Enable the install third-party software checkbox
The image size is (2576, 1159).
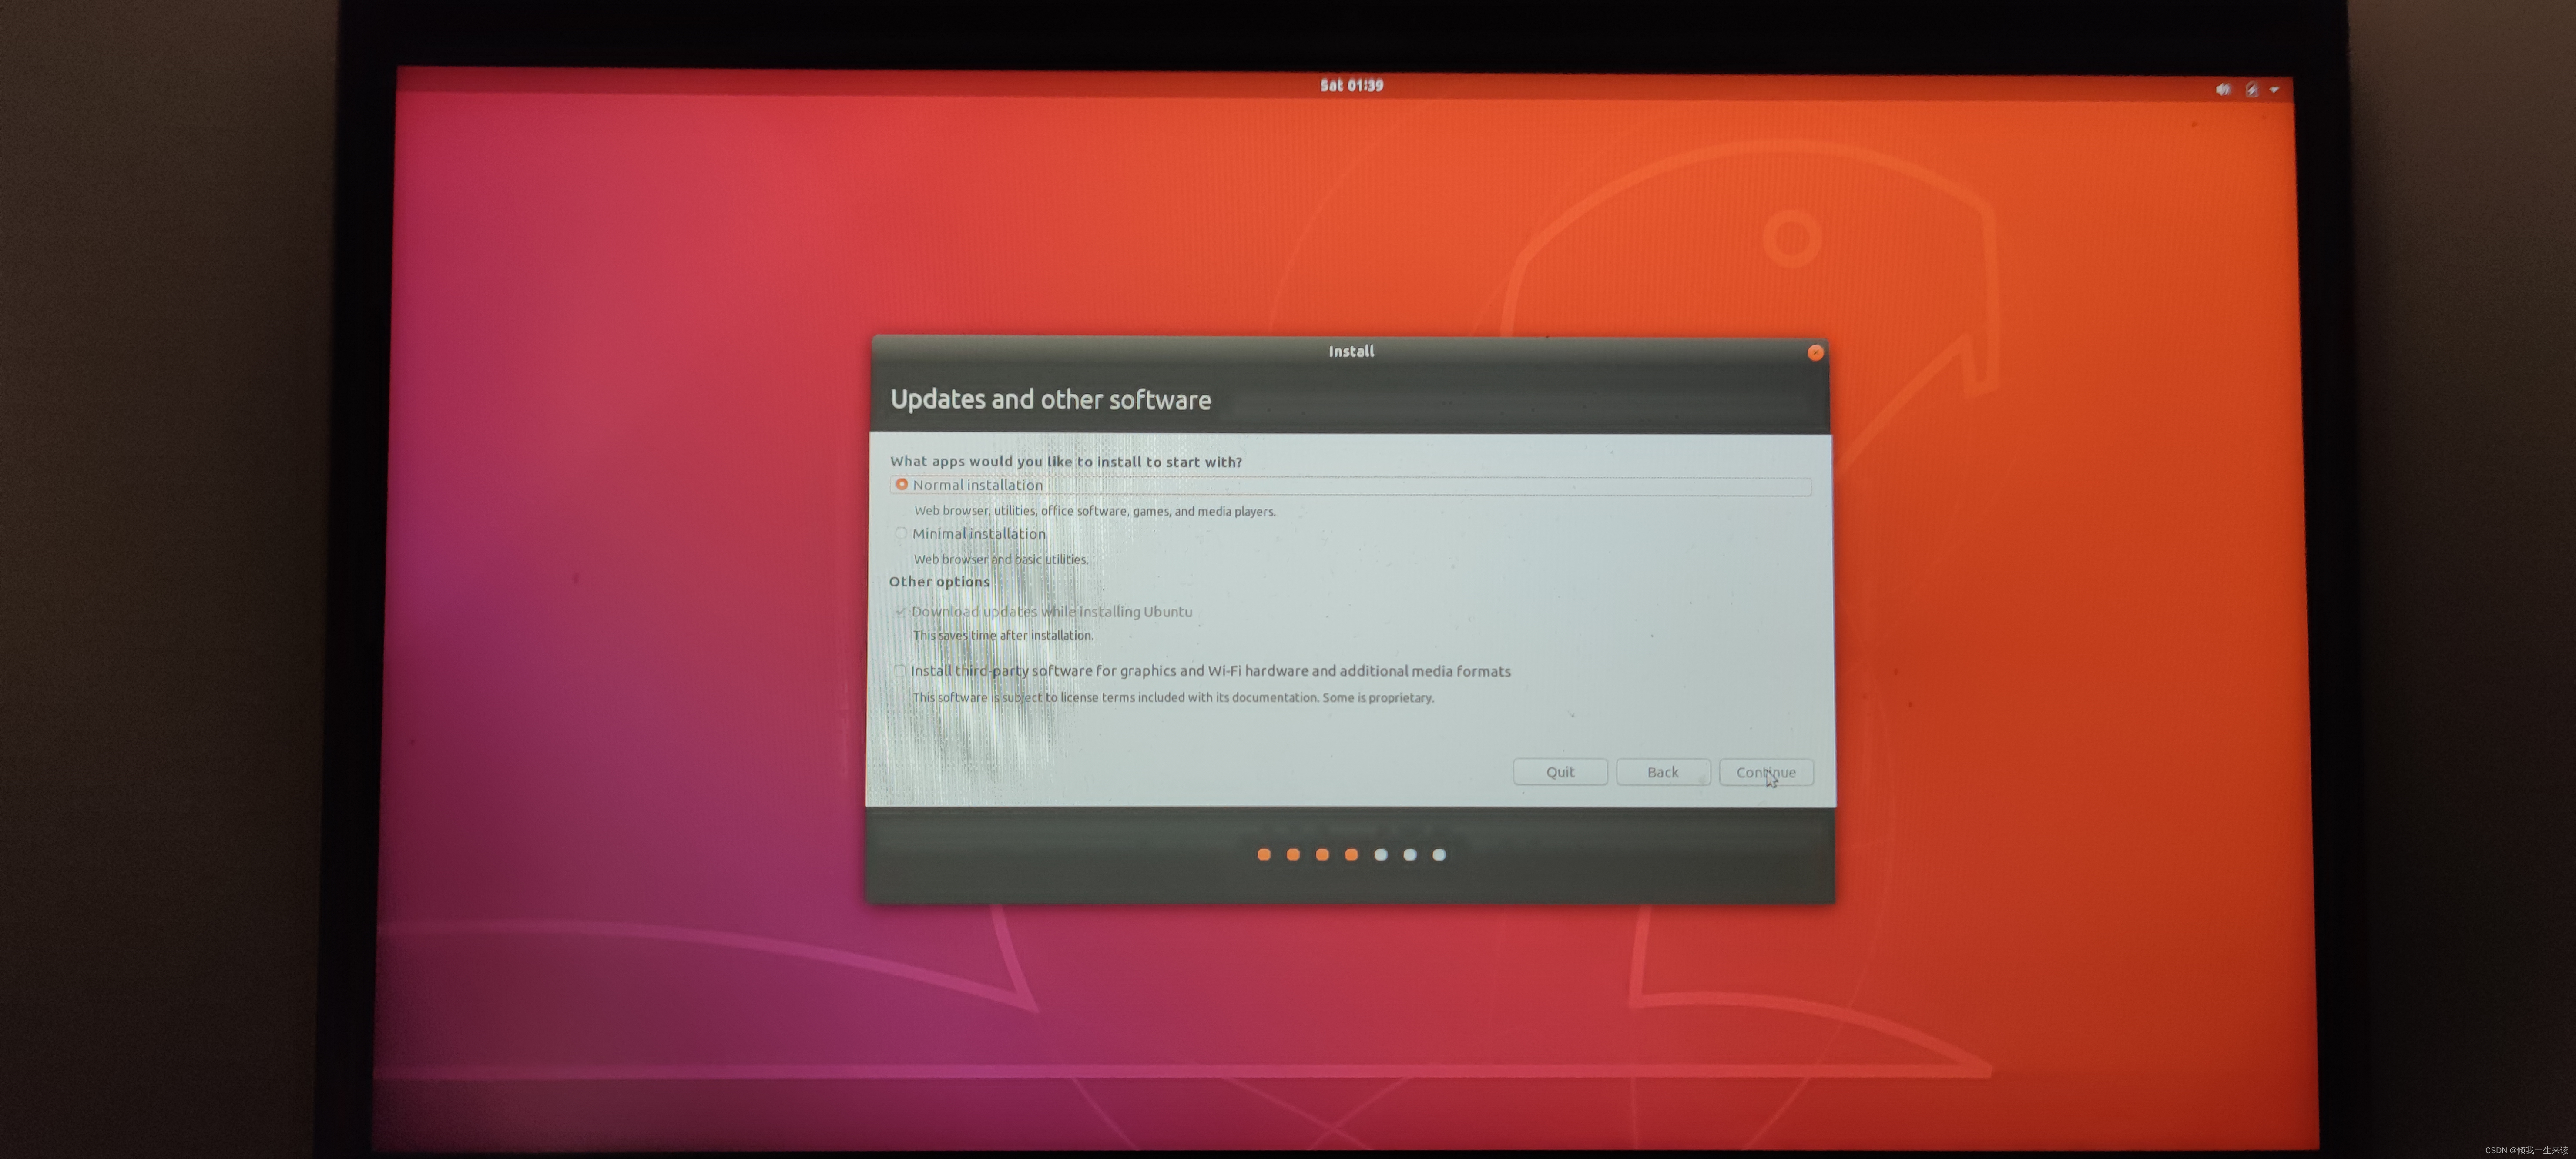click(899, 671)
